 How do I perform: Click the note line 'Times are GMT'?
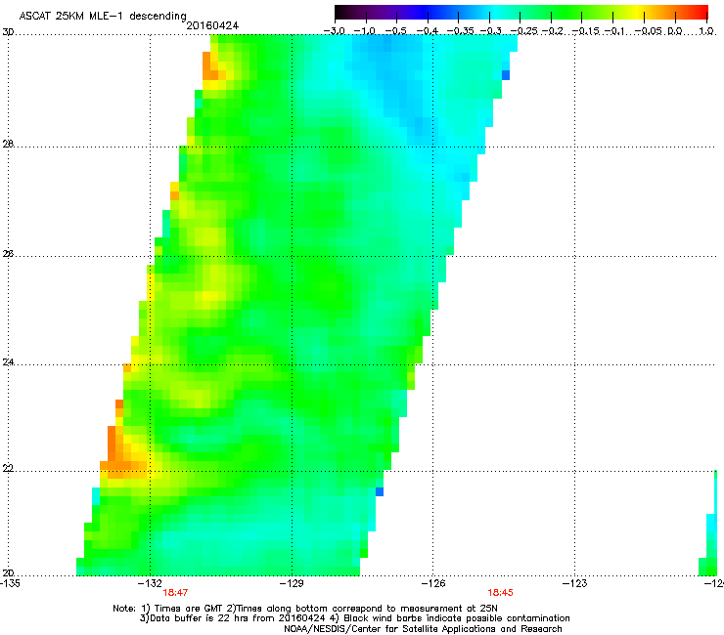(305, 609)
